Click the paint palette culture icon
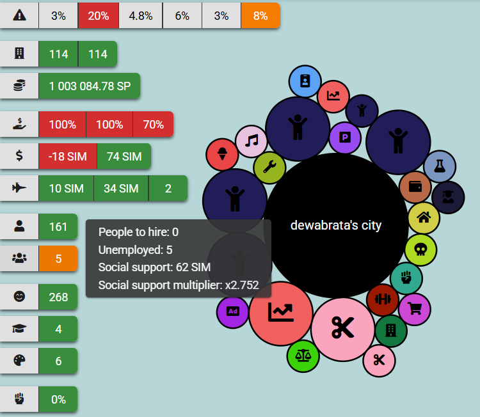This screenshot has height=417, width=480. [19, 361]
